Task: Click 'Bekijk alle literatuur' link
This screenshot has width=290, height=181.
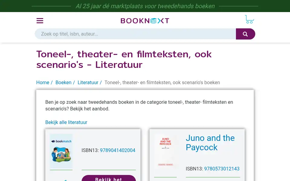Action: (x=66, y=122)
